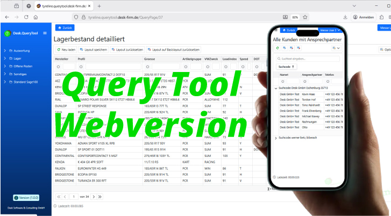The height and width of the screenshot is (216, 391).
Task: Toggle the sidebar hamburger menu beside Desk.QueryTool
Action: point(45,33)
